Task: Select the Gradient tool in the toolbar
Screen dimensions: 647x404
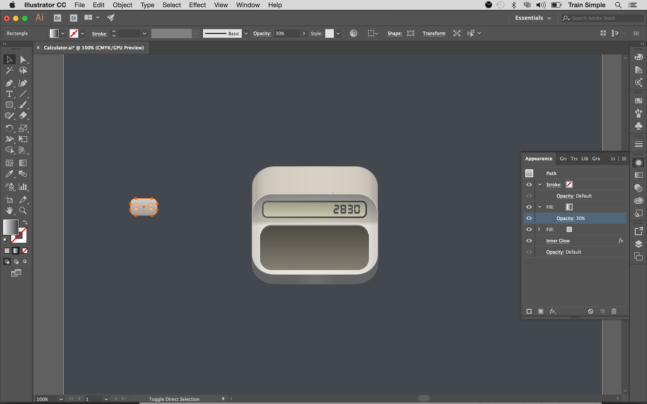Action: (23, 162)
